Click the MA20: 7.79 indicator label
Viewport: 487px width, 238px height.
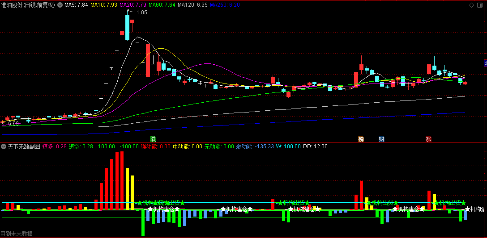[x=133, y=5]
